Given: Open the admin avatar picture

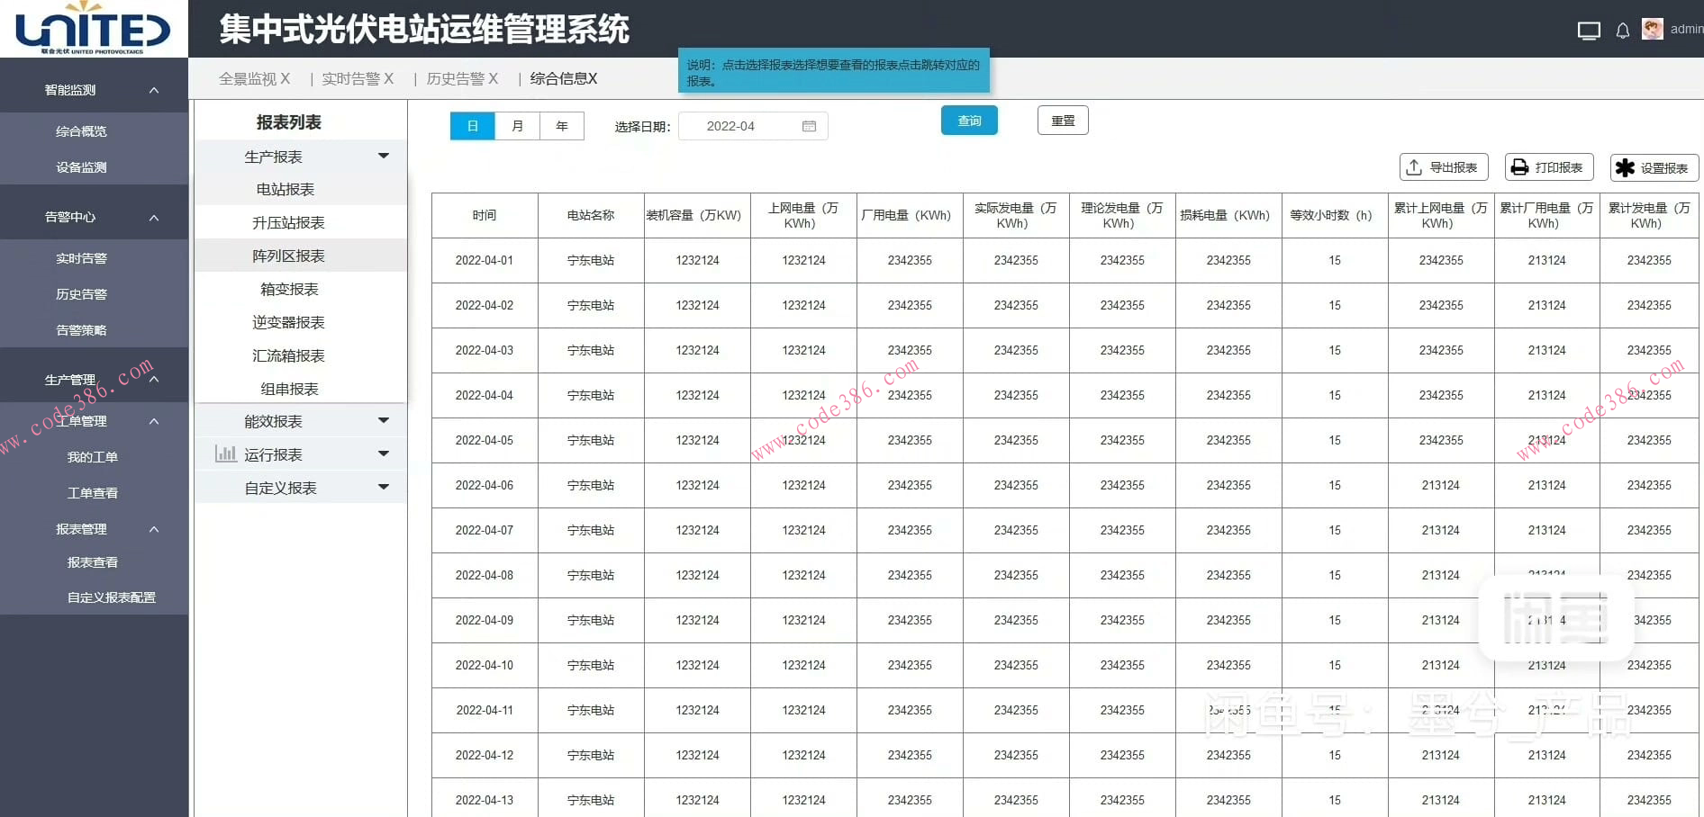Looking at the screenshot, I should pyautogui.click(x=1654, y=28).
